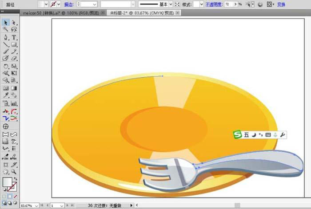311x209 pixels.
Task: Open the variable width profile dropdown
Action: pos(133,4)
